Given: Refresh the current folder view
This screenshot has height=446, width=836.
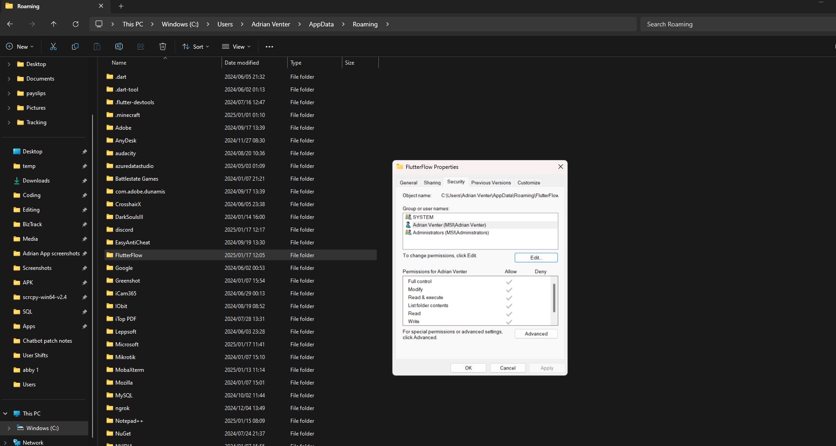Looking at the screenshot, I should pyautogui.click(x=76, y=24).
